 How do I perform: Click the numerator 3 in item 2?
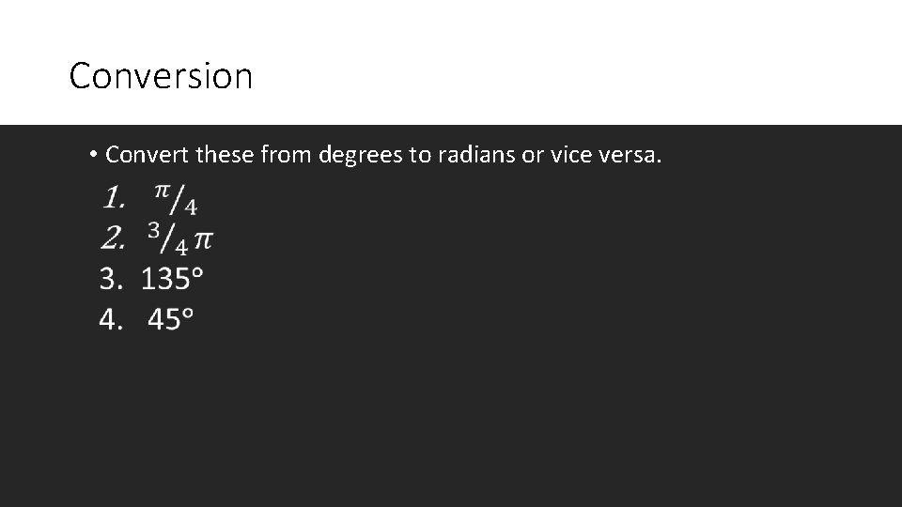155,231
